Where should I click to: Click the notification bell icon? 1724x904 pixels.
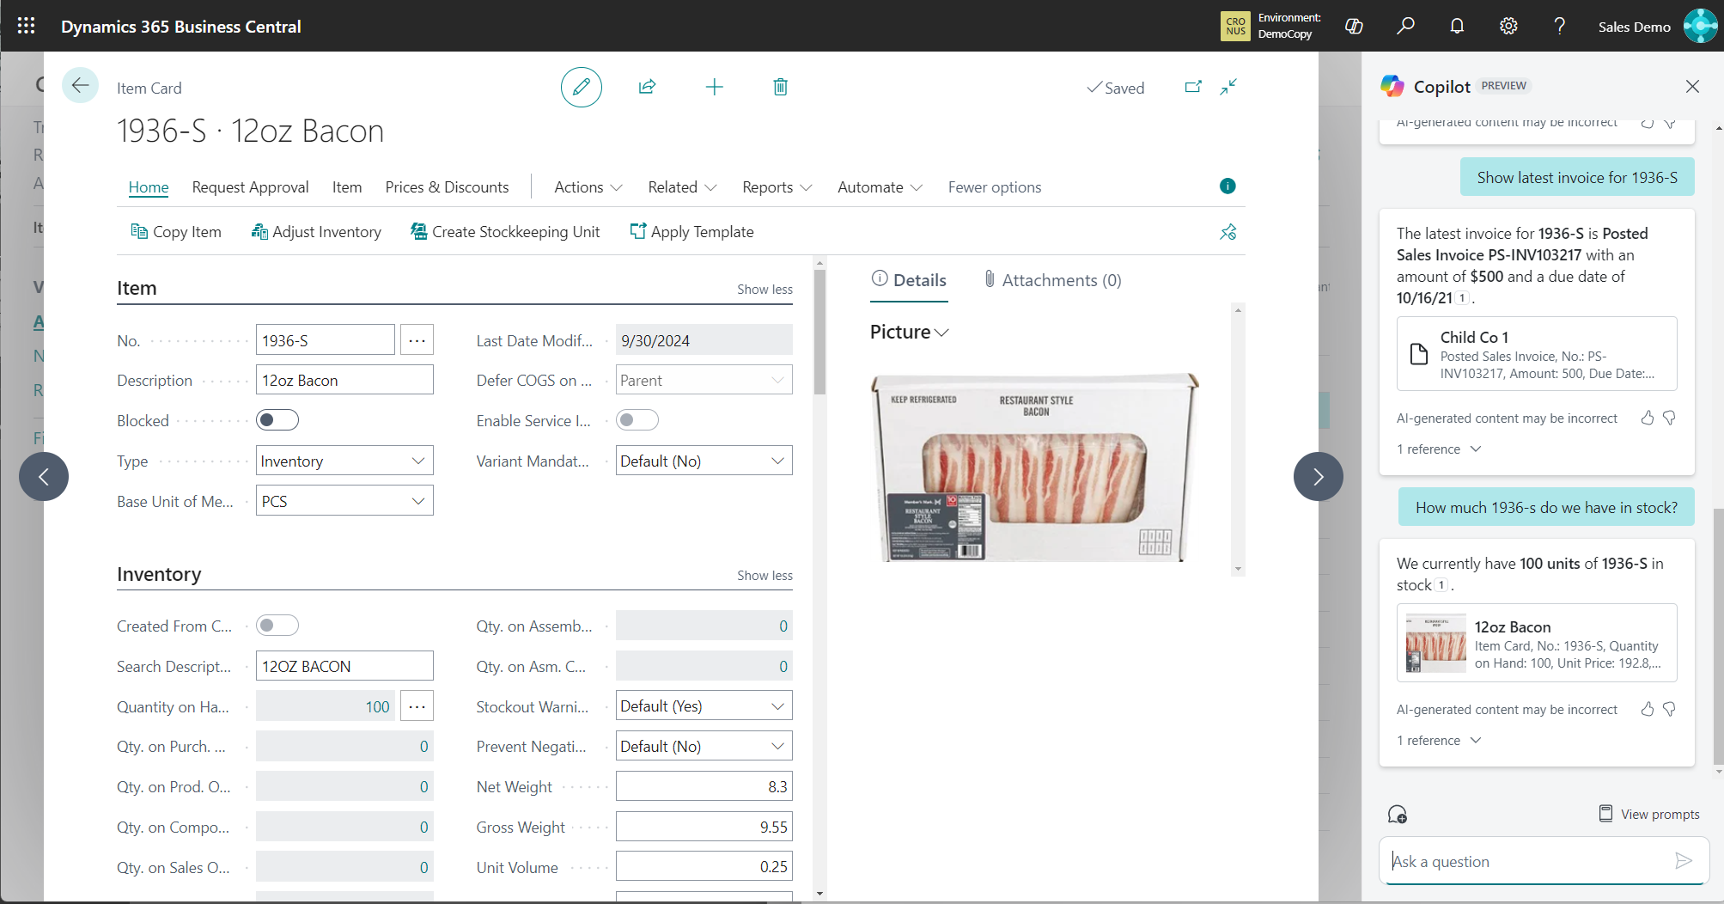[x=1457, y=26]
